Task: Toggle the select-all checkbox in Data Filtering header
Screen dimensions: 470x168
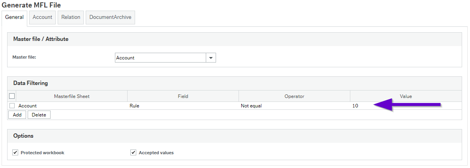Action: (12, 96)
